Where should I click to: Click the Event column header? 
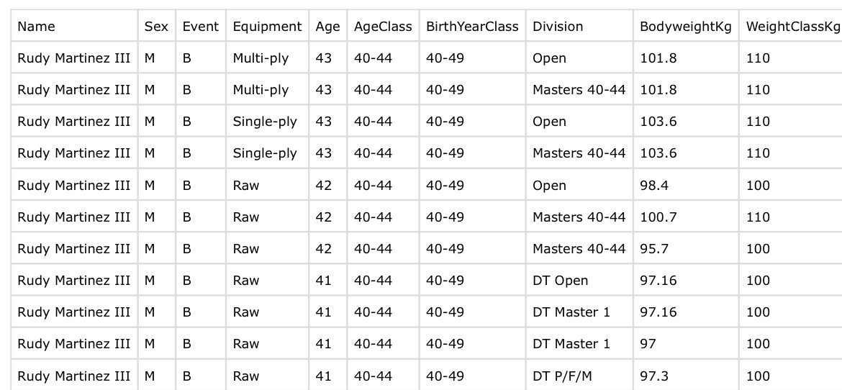tap(200, 27)
